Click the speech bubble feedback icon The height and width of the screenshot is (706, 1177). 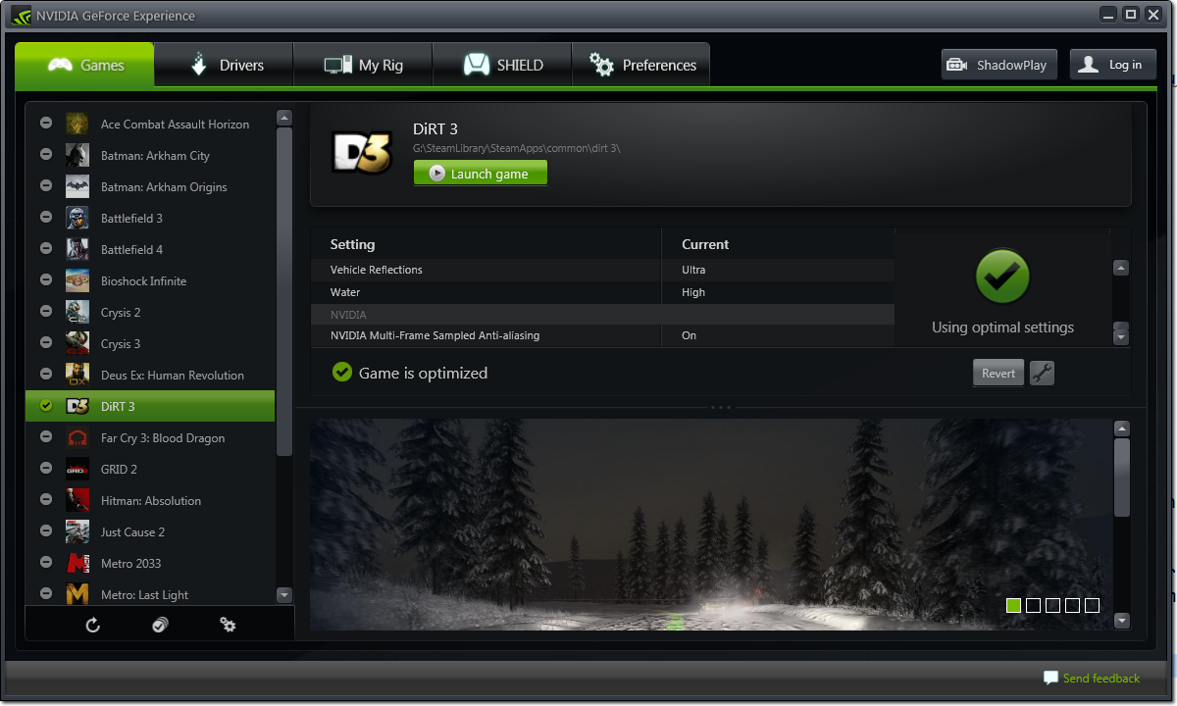coord(1050,678)
